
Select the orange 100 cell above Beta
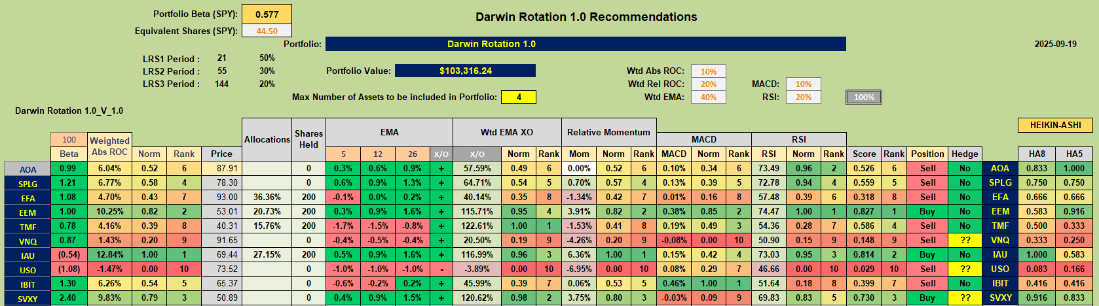(x=69, y=139)
